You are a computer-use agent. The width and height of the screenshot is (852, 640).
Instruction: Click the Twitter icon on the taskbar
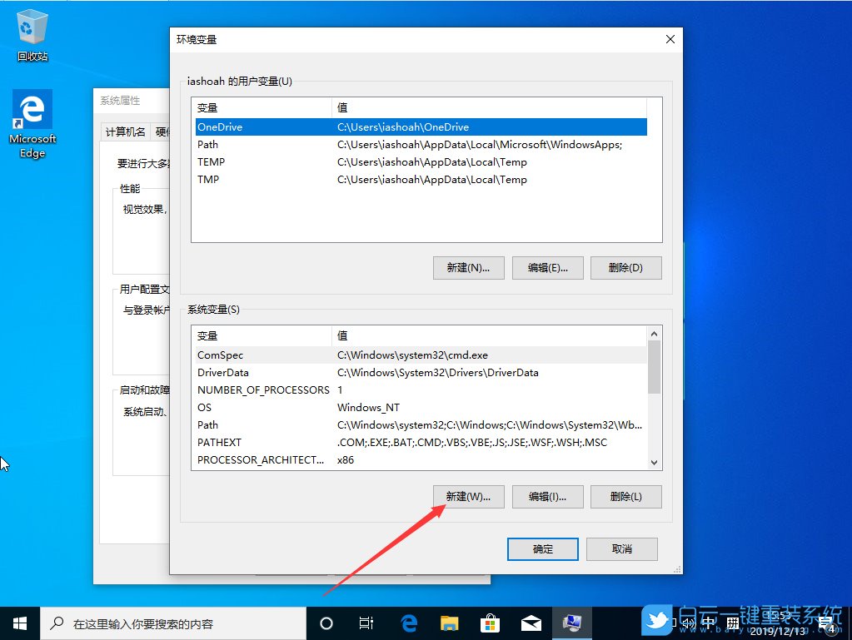[x=658, y=621]
